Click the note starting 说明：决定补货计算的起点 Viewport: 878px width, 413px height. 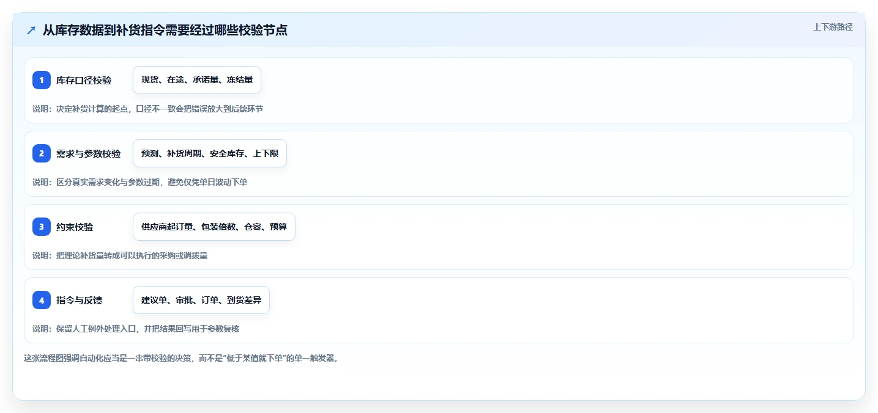click(147, 109)
